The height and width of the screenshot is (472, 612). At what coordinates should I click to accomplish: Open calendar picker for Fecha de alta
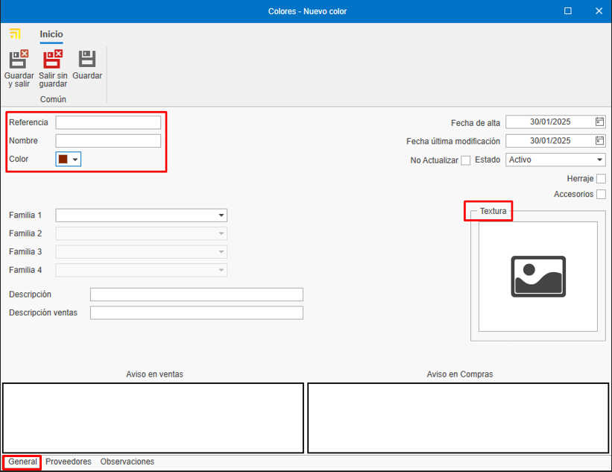tap(599, 122)
